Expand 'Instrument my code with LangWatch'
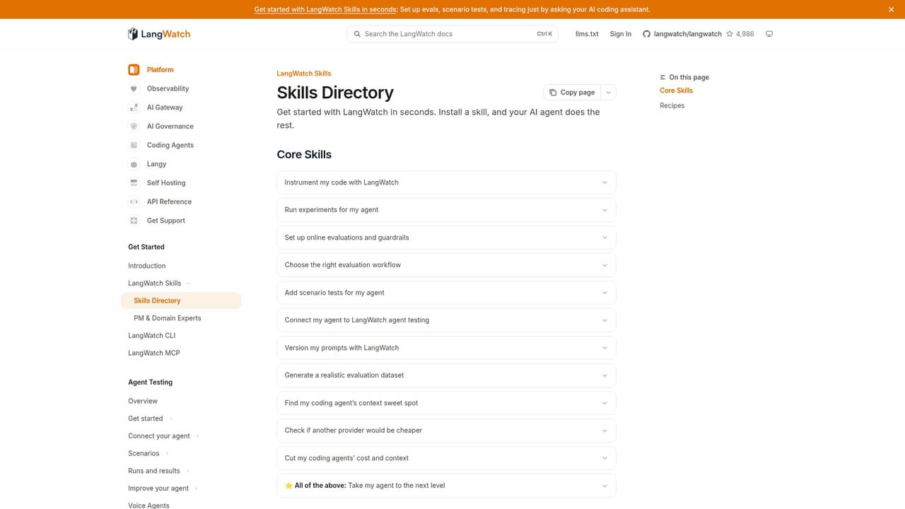 point(446,182)
